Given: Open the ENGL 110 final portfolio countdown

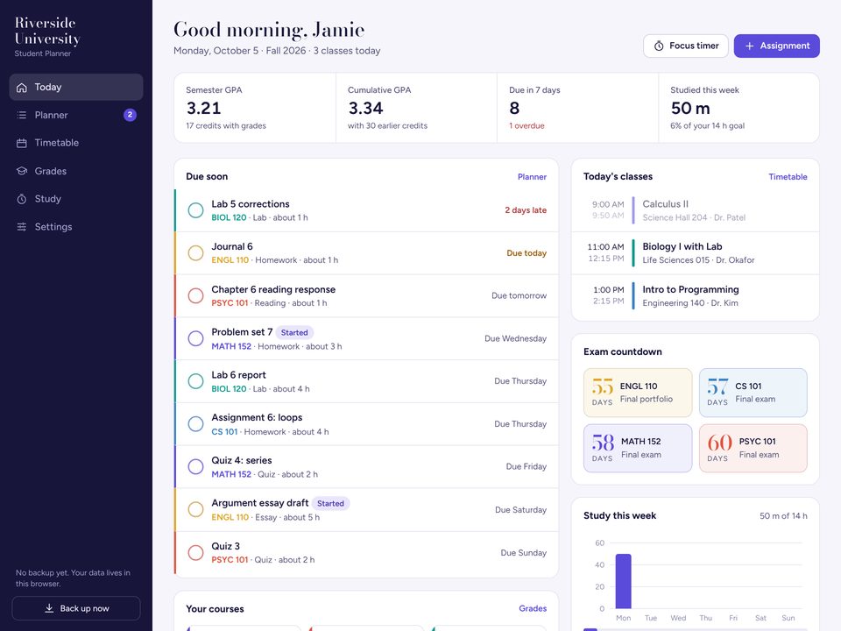Looking at the screenshot, I should pyautogui.click(x=638, y=393).
